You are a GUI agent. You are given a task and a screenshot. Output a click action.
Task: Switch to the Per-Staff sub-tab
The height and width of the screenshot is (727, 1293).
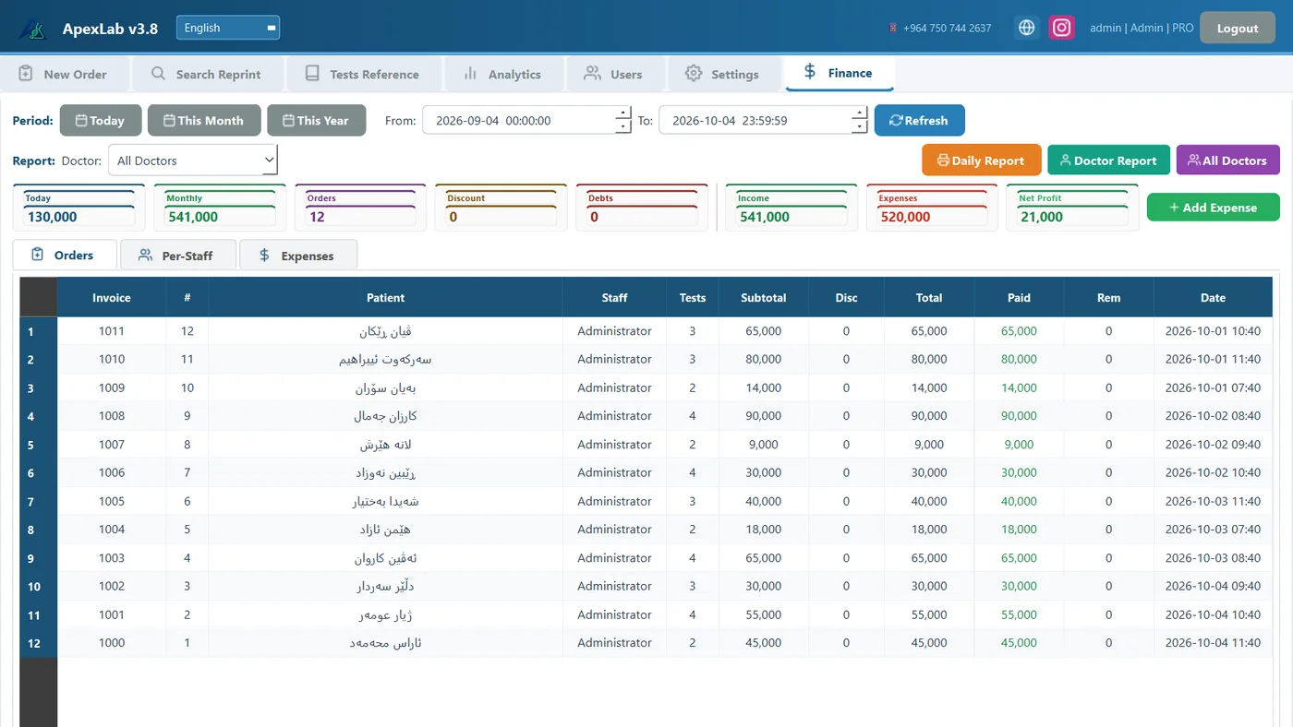click(x=178, y=256)
